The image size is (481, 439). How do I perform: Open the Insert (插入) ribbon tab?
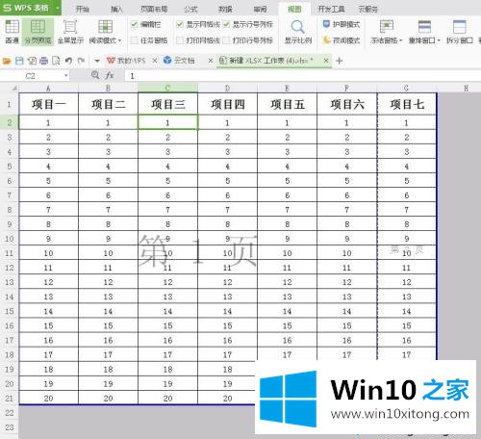(x=116, y=9)
